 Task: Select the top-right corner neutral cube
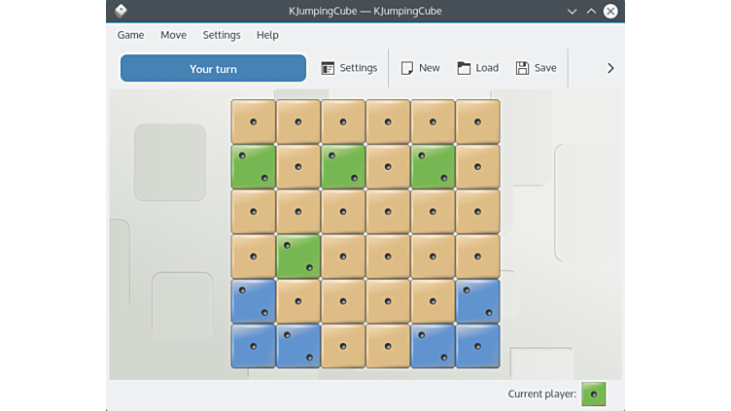click(477, 121)
